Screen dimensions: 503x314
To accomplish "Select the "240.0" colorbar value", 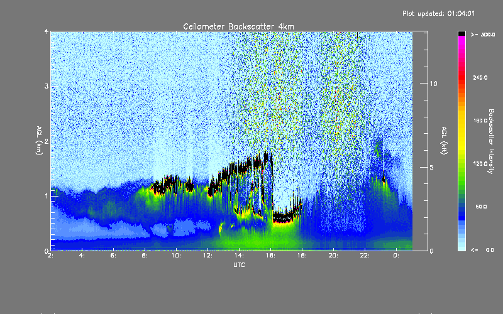I will coord(480,78).
